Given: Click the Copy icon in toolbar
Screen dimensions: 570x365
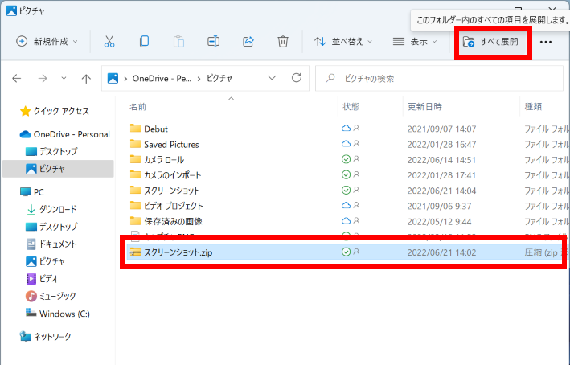Looking at the screenshot, I should 144,42.
